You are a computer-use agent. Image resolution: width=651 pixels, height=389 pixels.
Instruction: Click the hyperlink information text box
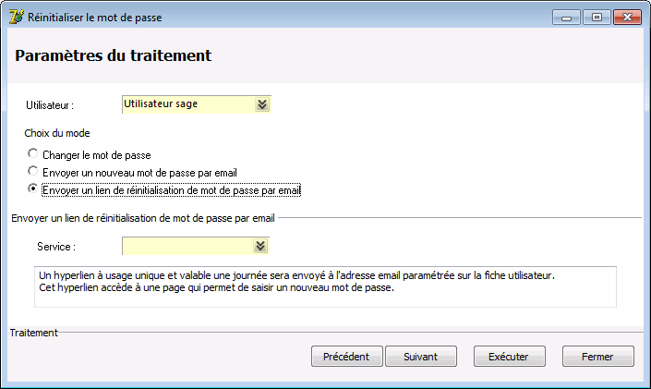click(x=325, y=286)
